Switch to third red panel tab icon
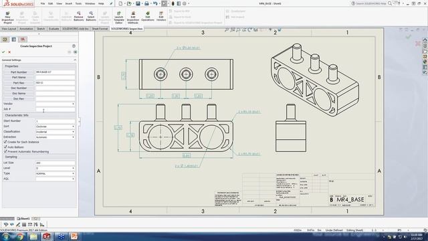The width and height of the screenshot is (428, 241). 23,39
